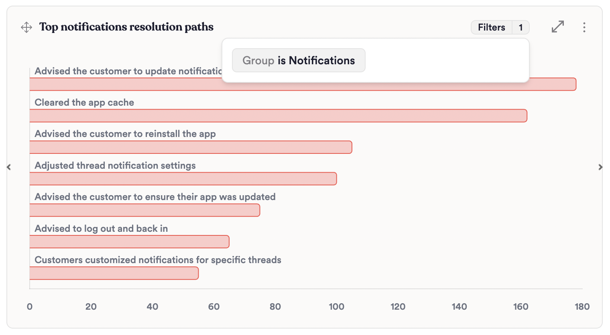The image size is (610, 335).
Task: Select the bar for 'Adjusted thread notification settings'
Action: point(183,178)
